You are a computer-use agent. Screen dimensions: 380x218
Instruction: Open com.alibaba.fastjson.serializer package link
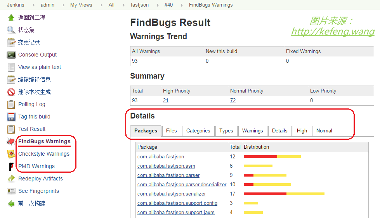(x=172, y=194)
